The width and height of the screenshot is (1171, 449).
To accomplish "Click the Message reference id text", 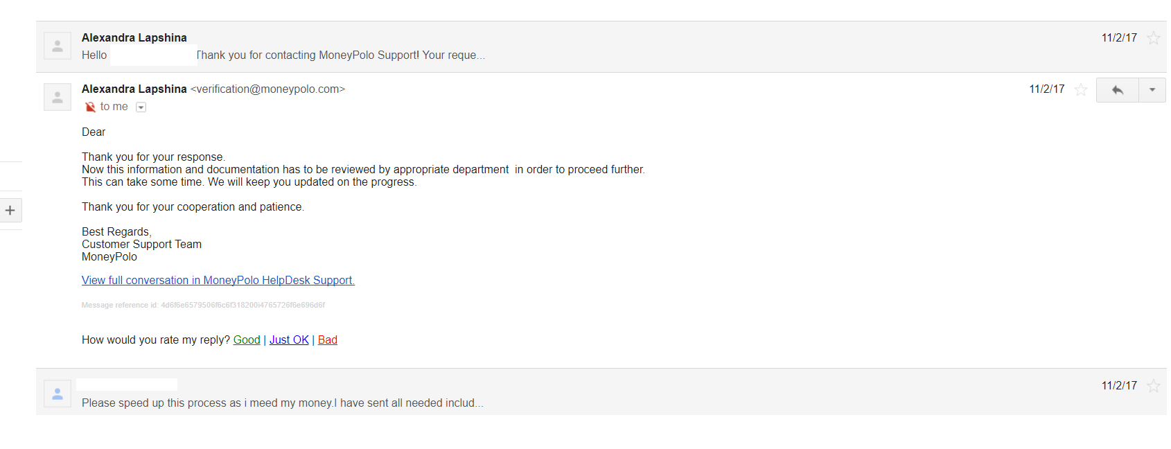I will 203,305.
